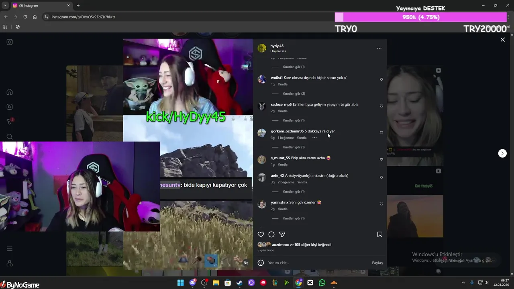Close the post viewer with the X

pos(502,40)
